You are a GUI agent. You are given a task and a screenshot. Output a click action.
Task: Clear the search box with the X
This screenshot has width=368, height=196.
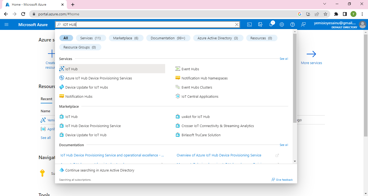(237, 24)
